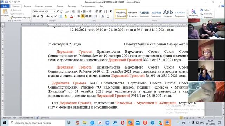Open bullet list dropdown
Screen dimensions: 225x126
pos(81,12)
